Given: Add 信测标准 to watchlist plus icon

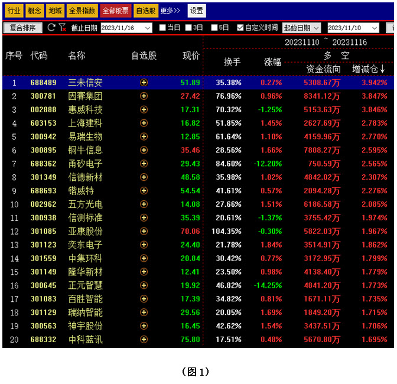Looking at the screenshot, I should pos(144,217).
